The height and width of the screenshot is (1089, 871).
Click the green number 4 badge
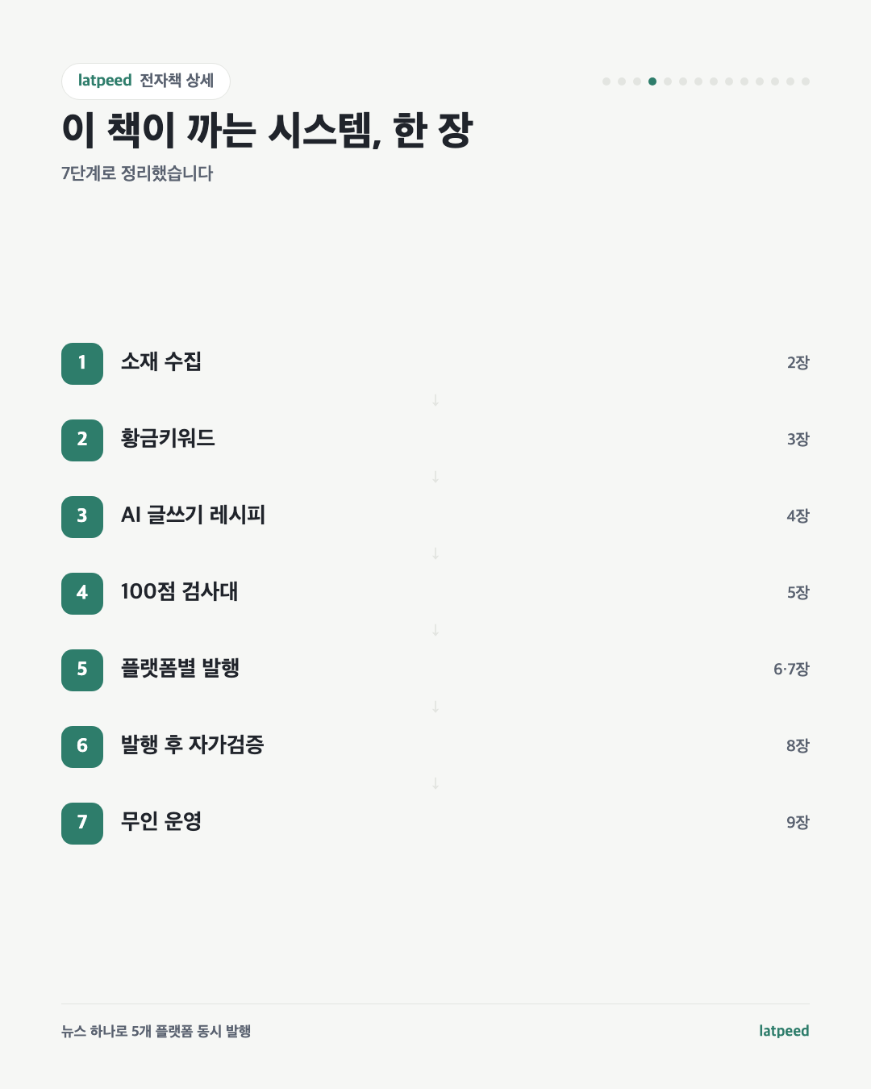tap(82, 594)
